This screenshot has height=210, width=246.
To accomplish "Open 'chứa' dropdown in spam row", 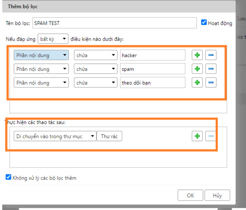I will pyautogui.click(x=96, y=69).
